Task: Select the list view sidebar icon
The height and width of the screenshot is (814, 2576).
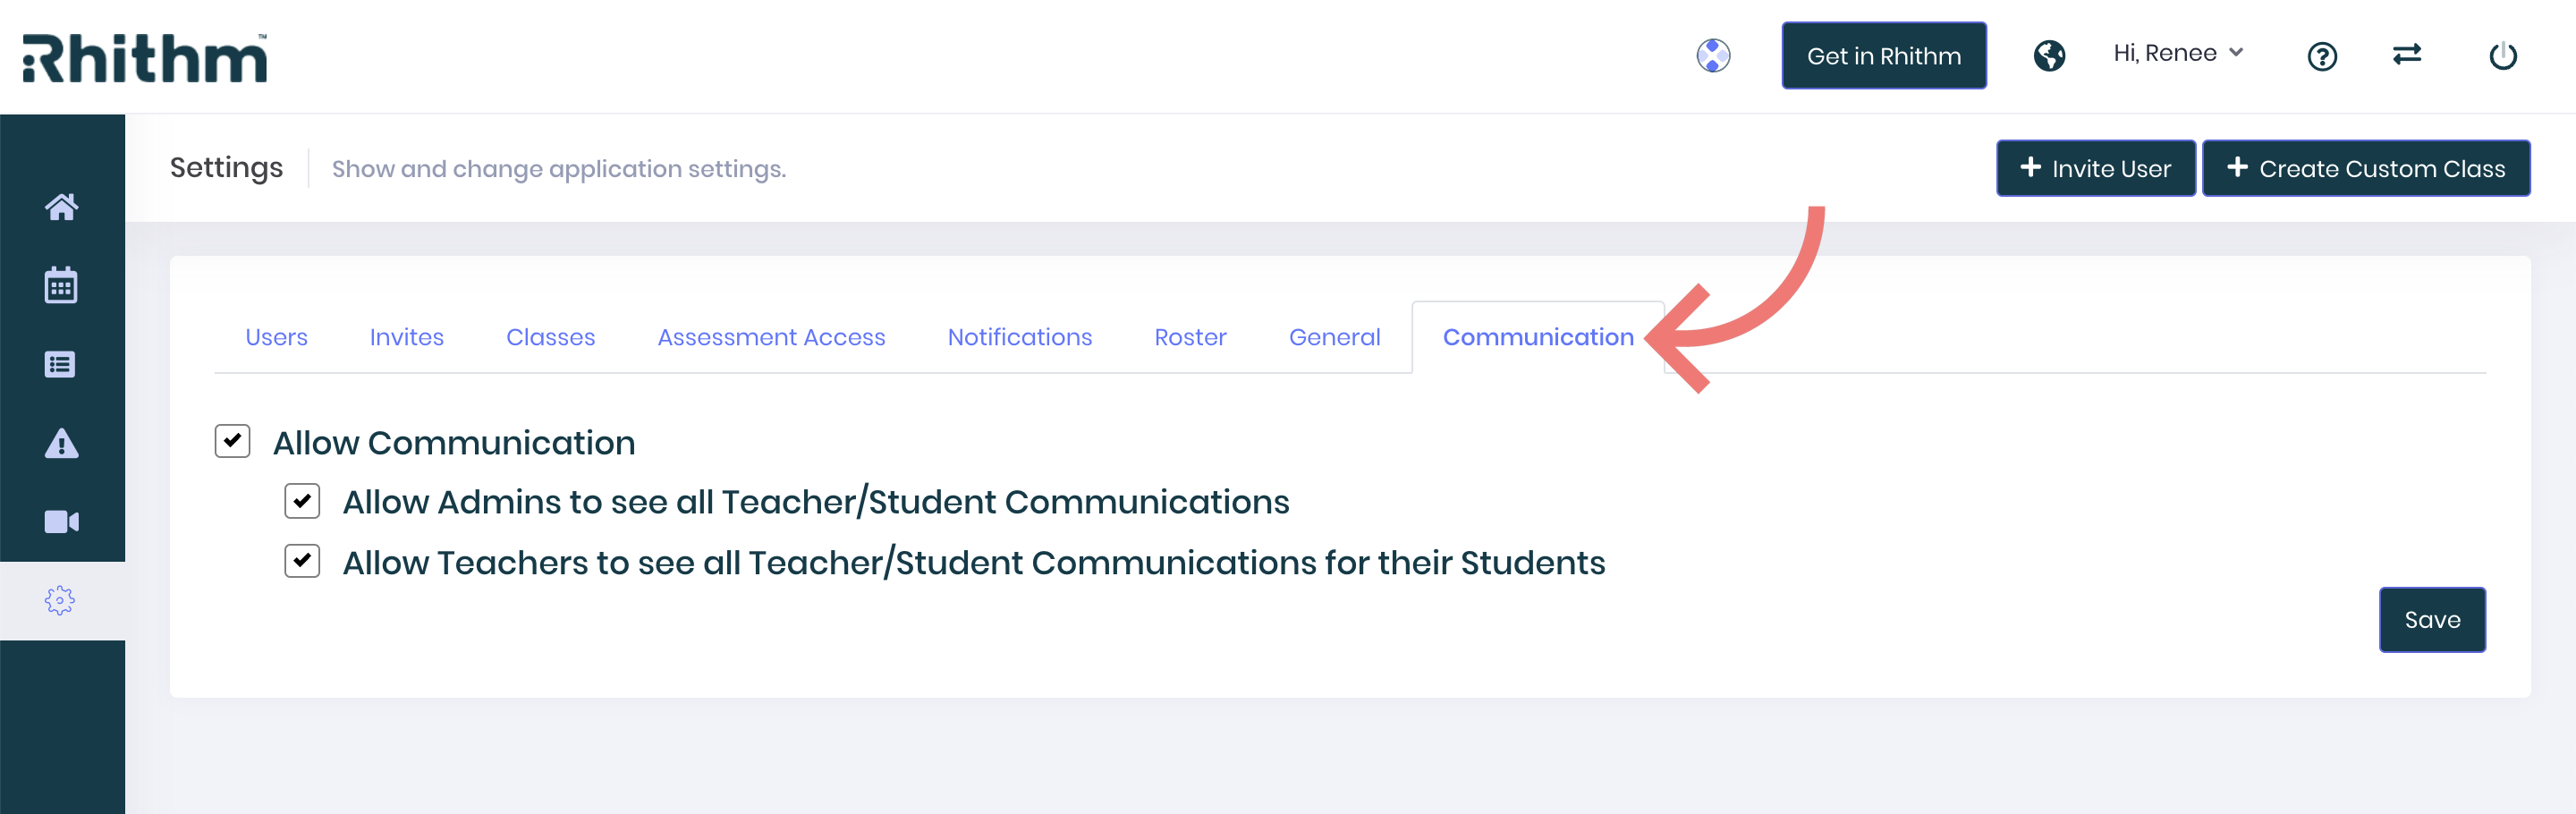Action: pyautogui.click(x=61, y=365)
